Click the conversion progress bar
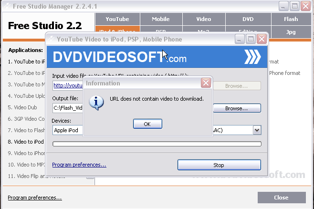This screenshot has width=314, height=209. click(157, 144)
